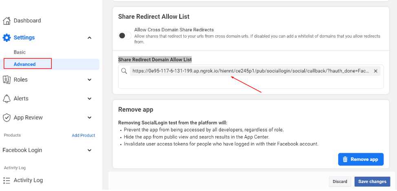
Task: Click the Roles person badge icon
Action: coord(7,80)
